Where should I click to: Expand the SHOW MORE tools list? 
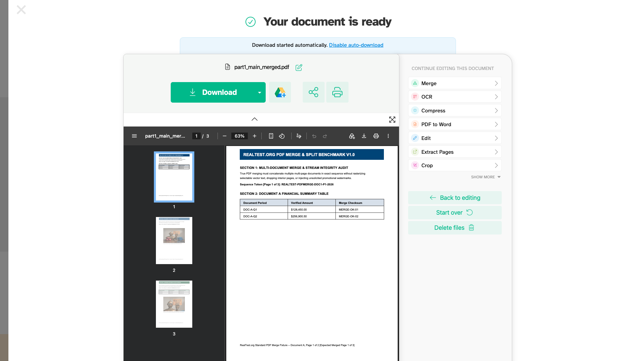coord(486,177)
